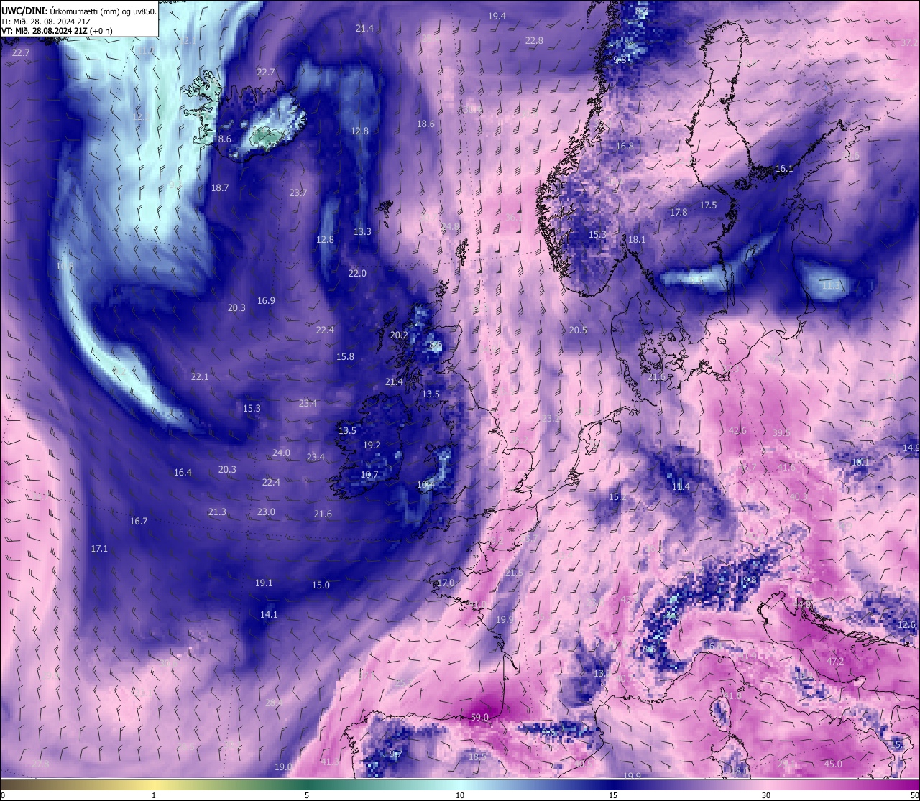
Task: Click the 37.2 value on the map
Action: [909, 42]
